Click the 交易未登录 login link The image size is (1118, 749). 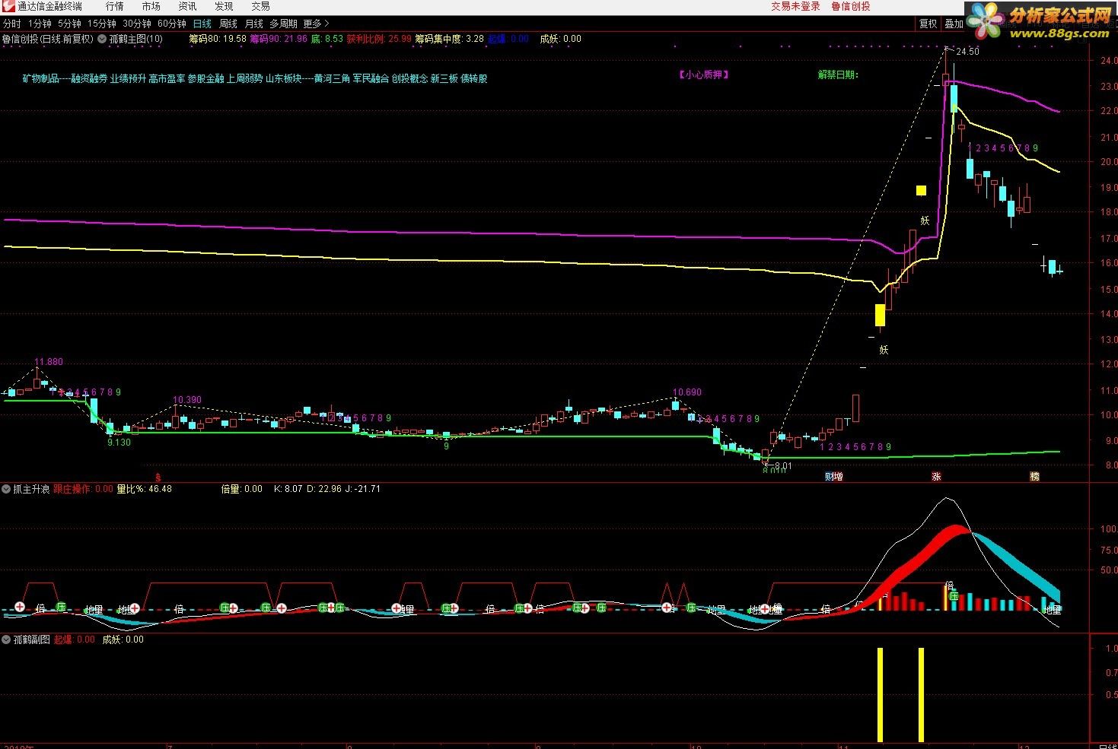(x=795, y=6)
